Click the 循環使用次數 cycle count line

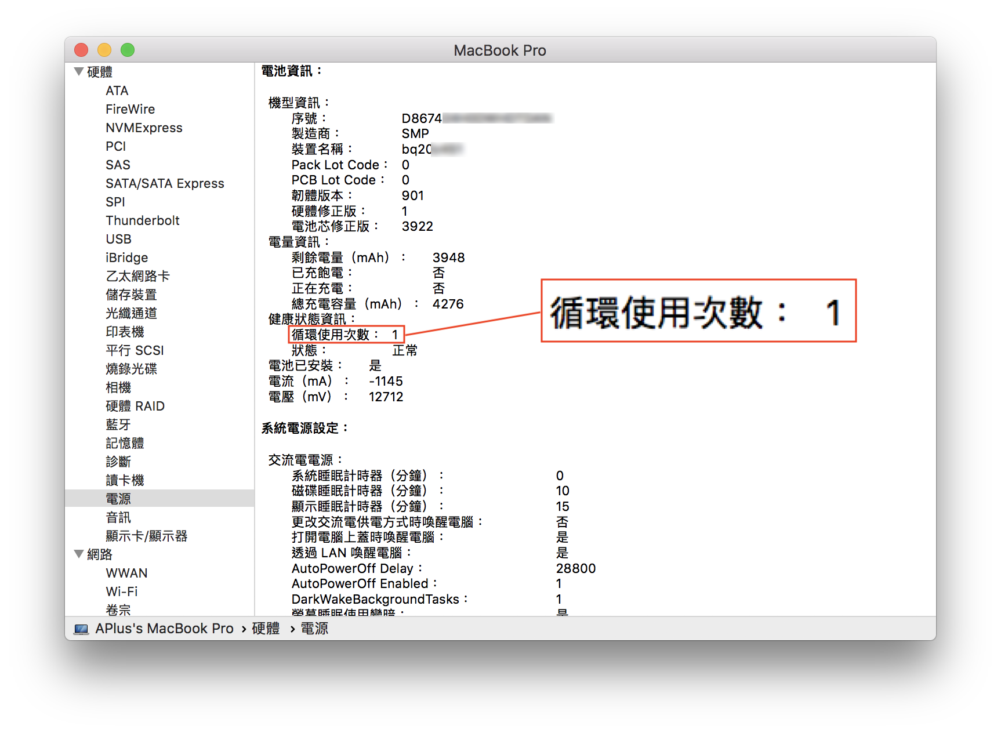[x=345, y=335]
